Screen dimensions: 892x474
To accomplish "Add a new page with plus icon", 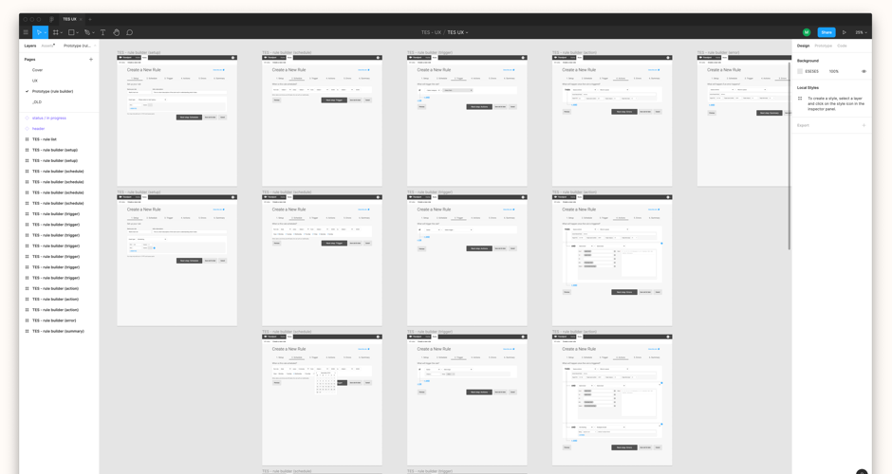I will point(91,59).
